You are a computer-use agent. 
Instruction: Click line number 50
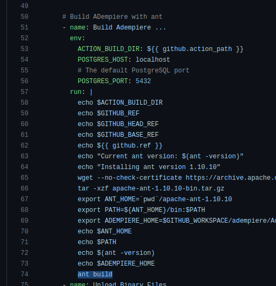click(x=25, y=17)
